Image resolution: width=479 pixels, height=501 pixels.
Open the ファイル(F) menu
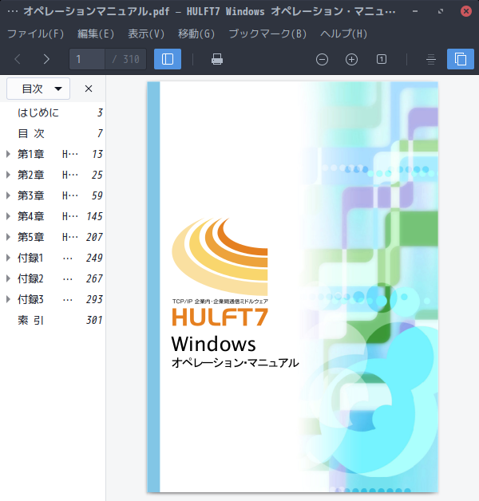coord(35,34)
